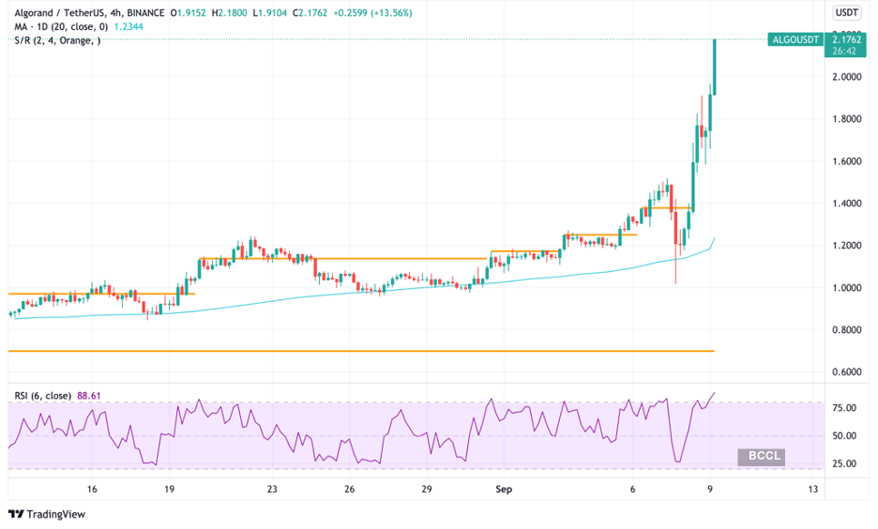Select the S/R Orange indicator legend
The height and width of the screenshot is (529, 878).
[x=56, y=40]
